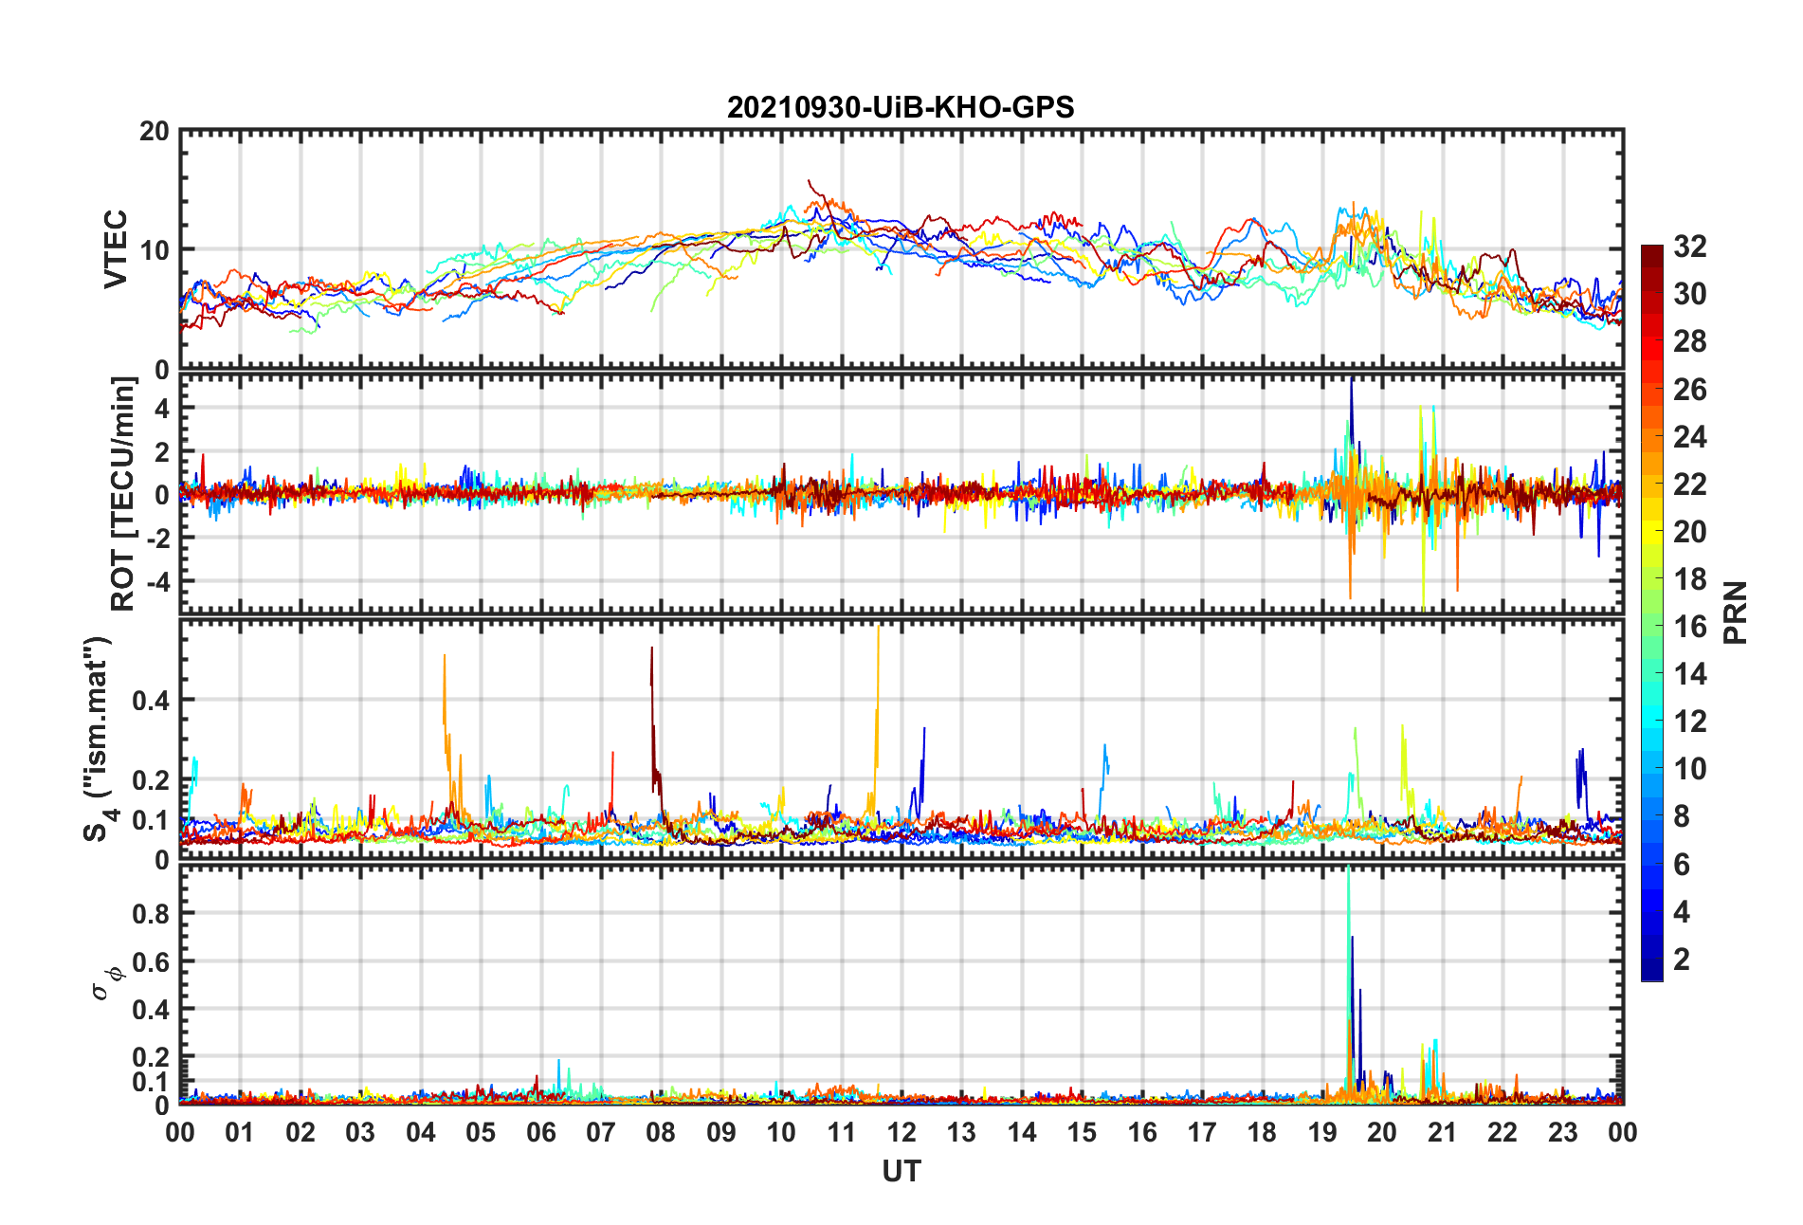Select the VTEC y-axis label

(116, 249)
